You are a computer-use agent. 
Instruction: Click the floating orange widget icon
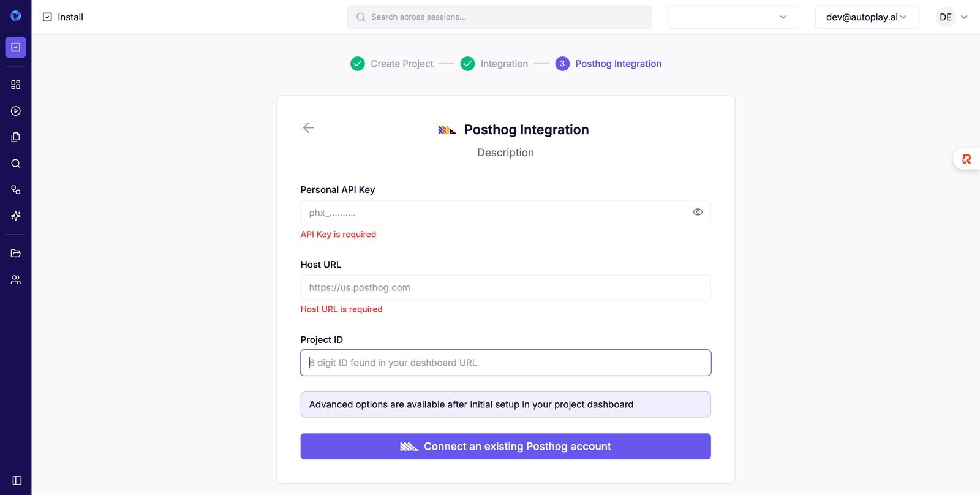(967, 159)
